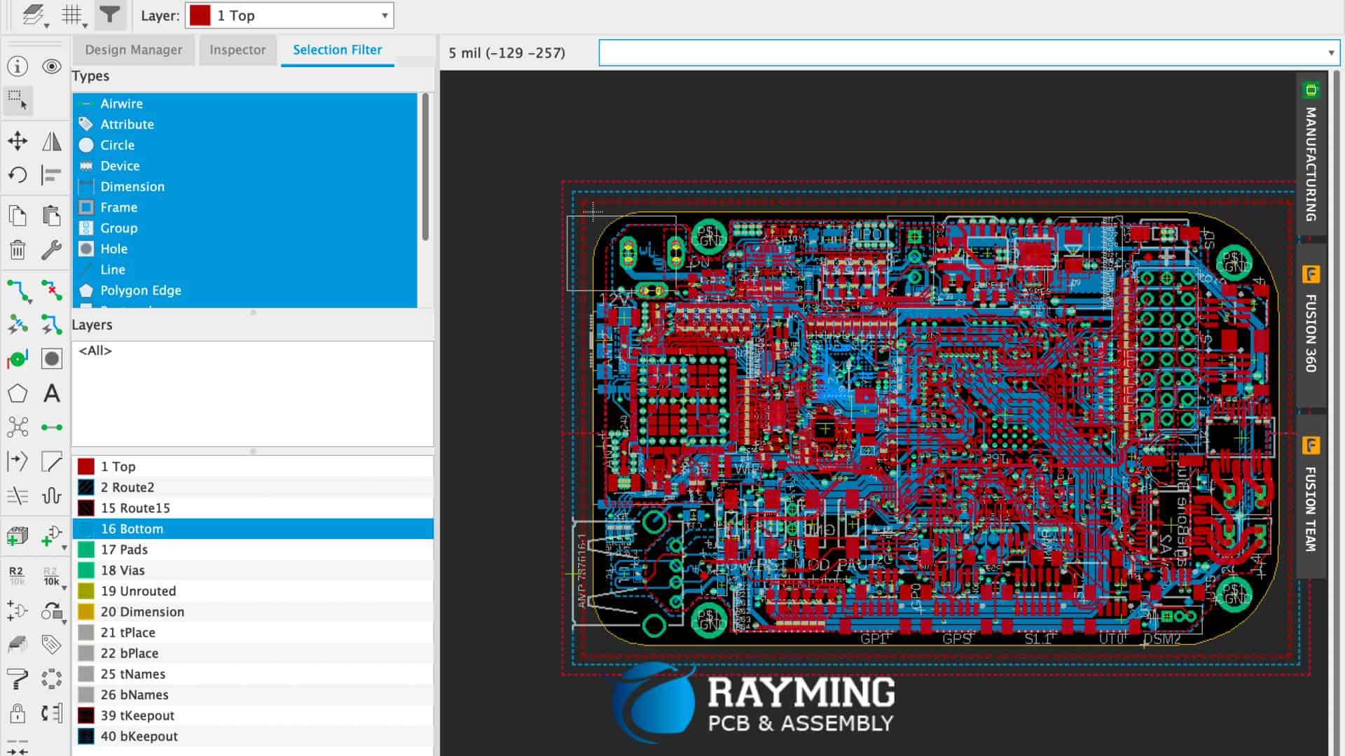Select the Text tool
The height and width of the screenshot is (756, 1345).
pos(52,394)
